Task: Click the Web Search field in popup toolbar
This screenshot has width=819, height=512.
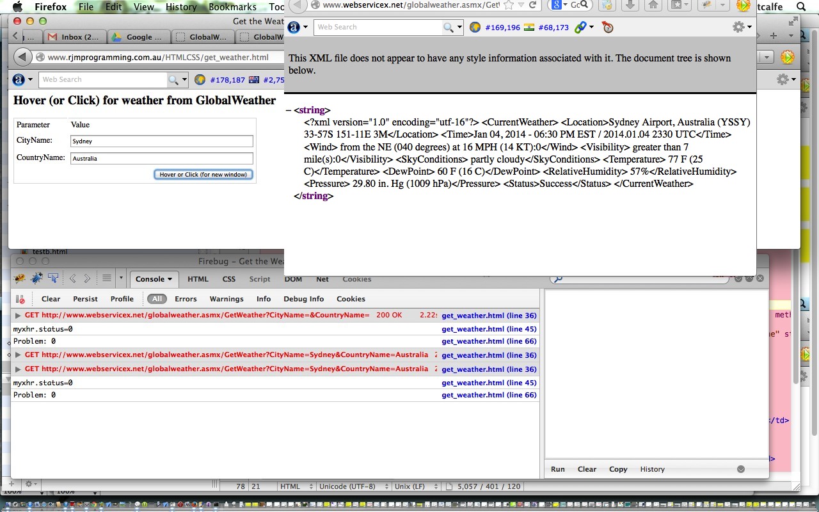Action: click(378, 27)
